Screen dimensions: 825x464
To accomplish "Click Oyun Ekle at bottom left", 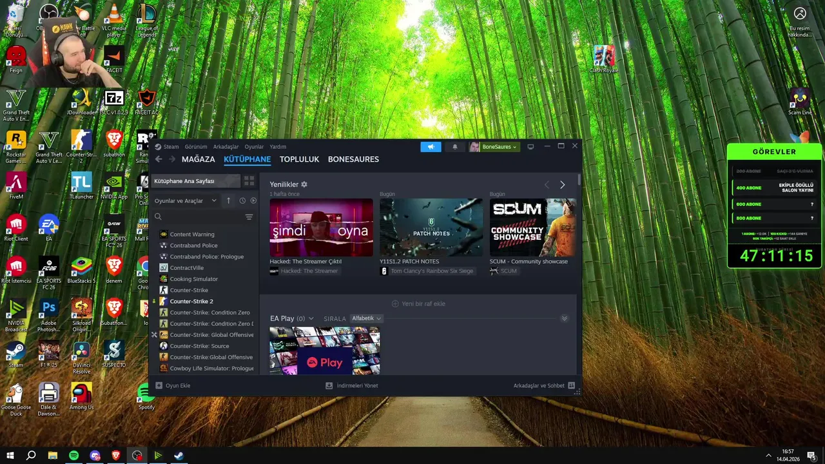I will pyautogui.click(x=173, y=385).
